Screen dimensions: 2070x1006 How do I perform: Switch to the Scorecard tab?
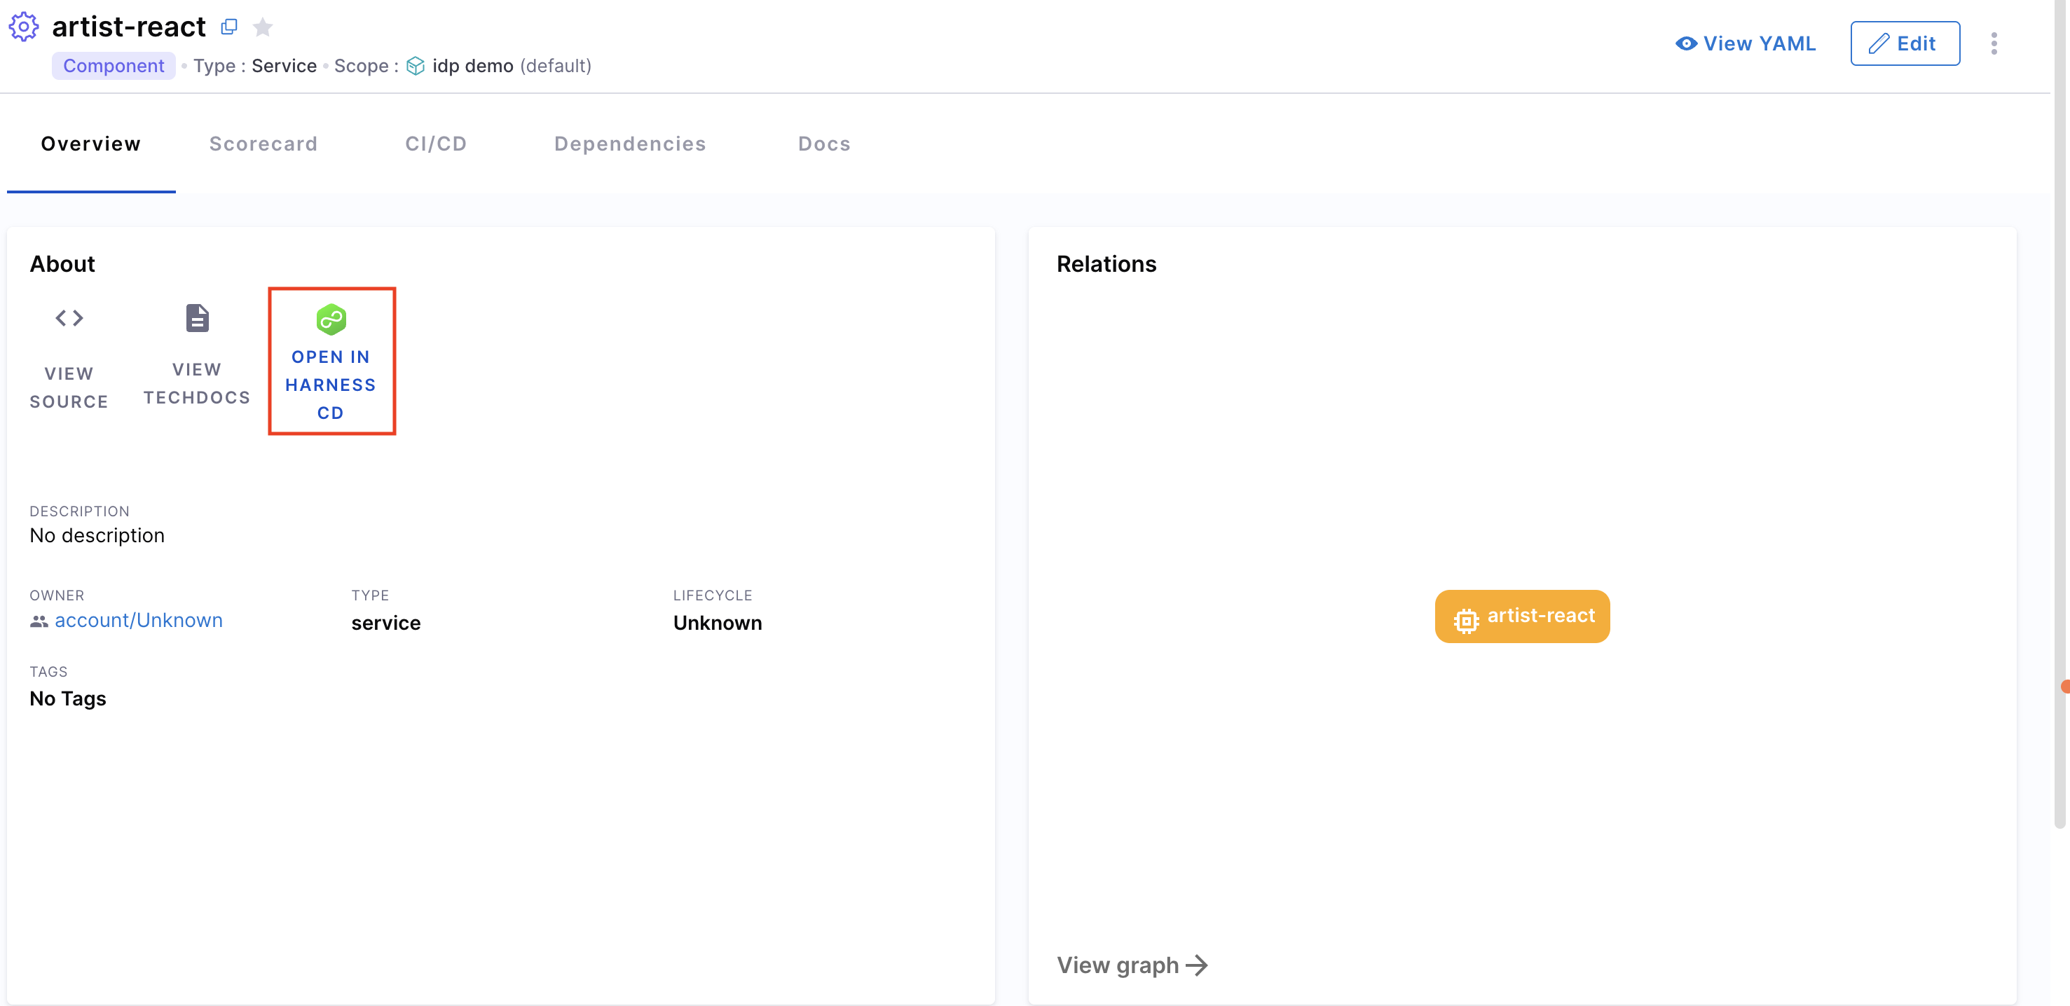[263, 144]
